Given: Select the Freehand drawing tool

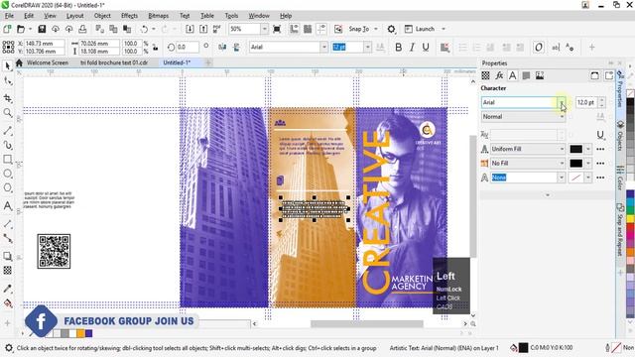Looking at the screenshot, I should (x=7, y=130).
